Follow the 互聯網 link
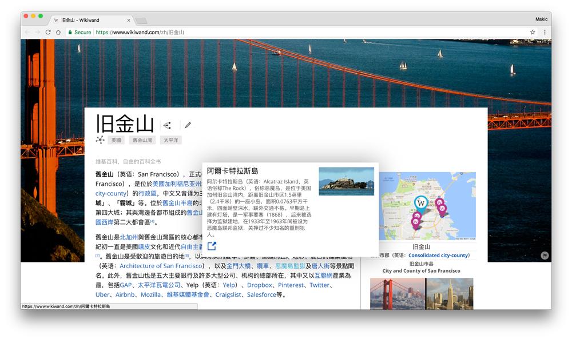 point(323,275)
